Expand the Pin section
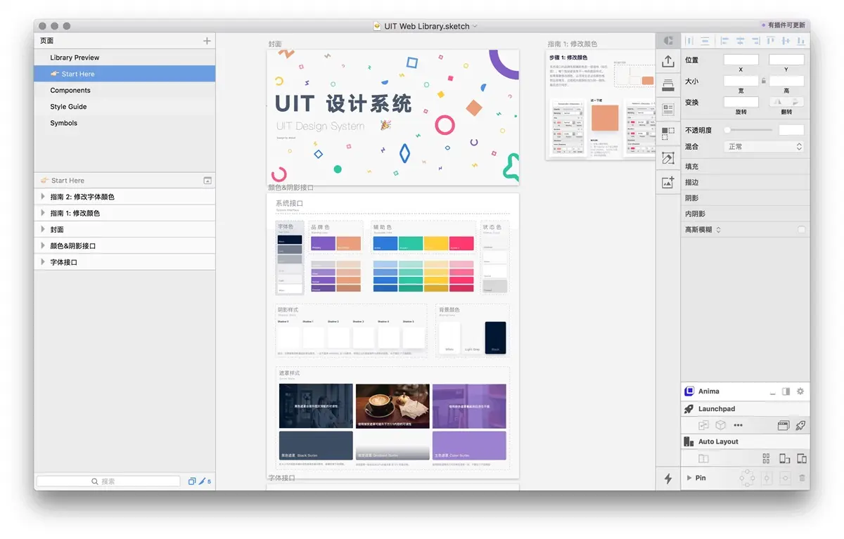This screenshot has height=539, width=844. [x=689, y=478]
